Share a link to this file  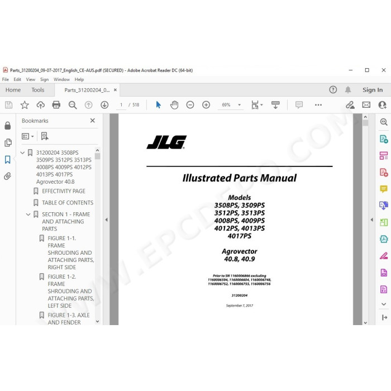tap(350, 105)
